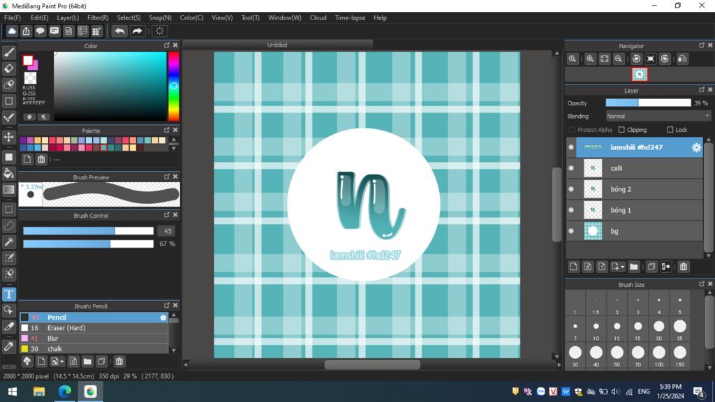Open settings gear of iamshiii #hd247 layer
This screenshot has width=715, height=402.
point(696,147)
